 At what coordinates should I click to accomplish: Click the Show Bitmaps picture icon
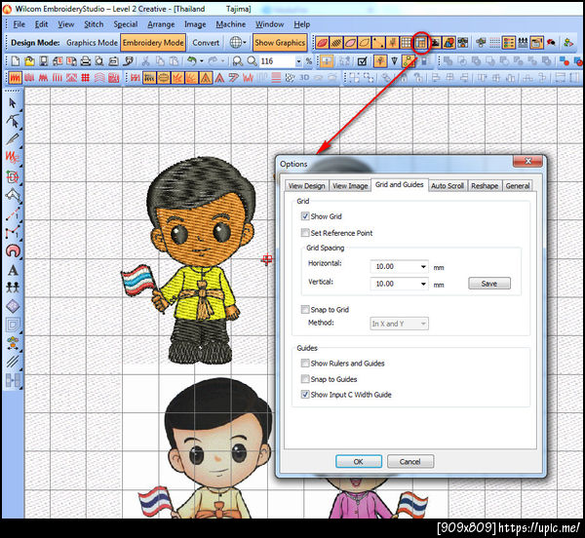coord(436,43)
